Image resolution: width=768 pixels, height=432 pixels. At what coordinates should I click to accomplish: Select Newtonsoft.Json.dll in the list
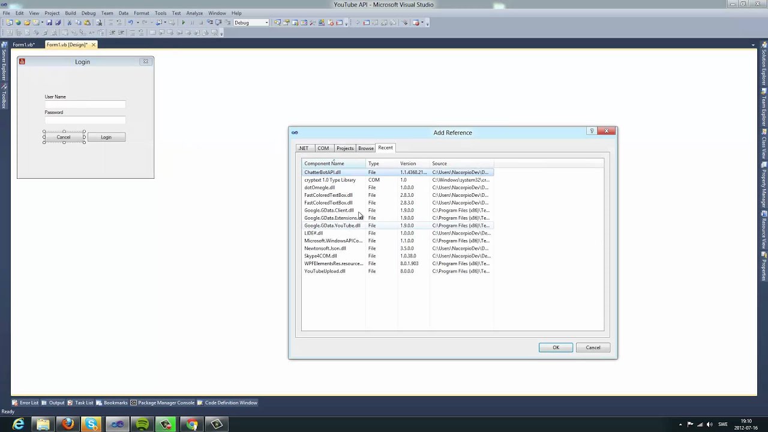398,248
